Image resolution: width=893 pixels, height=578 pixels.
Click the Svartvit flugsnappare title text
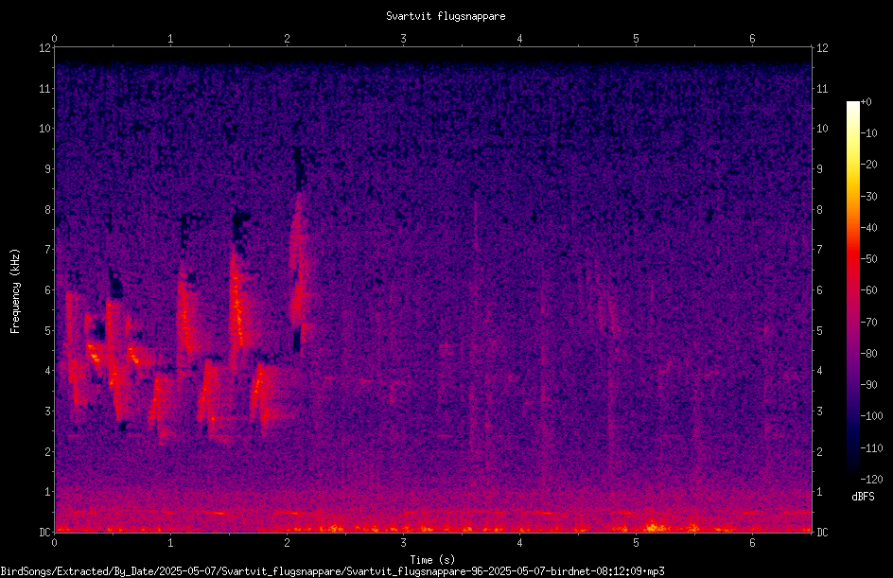446,16
